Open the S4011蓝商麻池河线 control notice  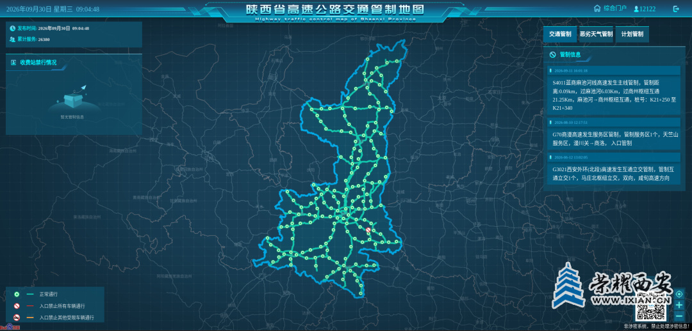coord(614,95)
